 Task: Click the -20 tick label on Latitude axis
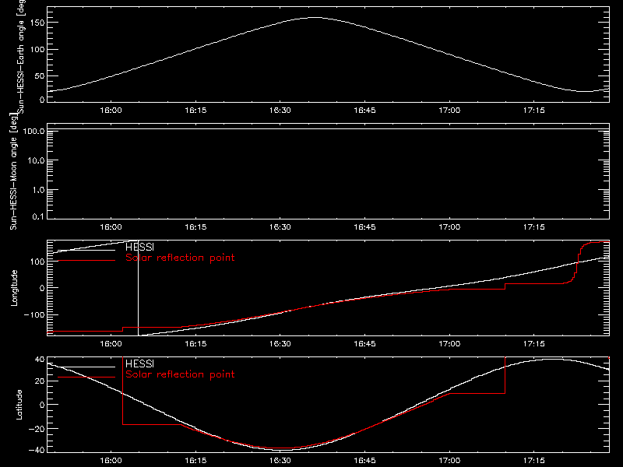pyautogui.click(x=37, y=429)
